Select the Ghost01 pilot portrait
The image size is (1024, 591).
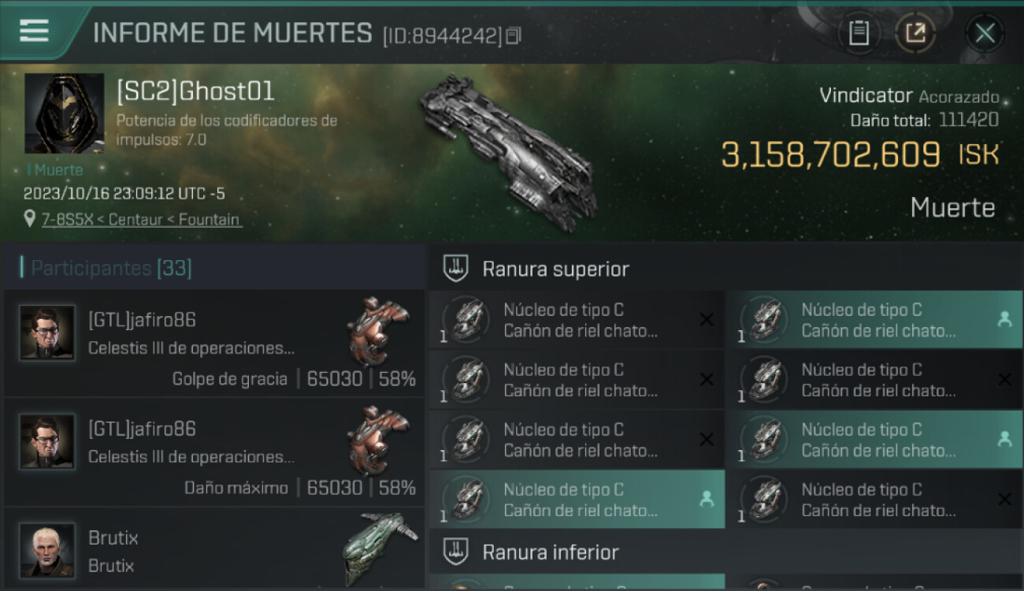pyautogui.click(x=65, y=113)
